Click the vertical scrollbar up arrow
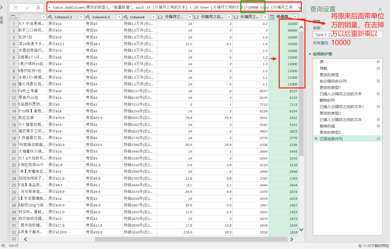This screenshot has width=390, height=249. [301, 27]
